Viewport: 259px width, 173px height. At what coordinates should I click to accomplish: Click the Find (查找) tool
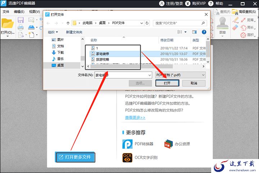pyautogui.click(x=222, y=12)
